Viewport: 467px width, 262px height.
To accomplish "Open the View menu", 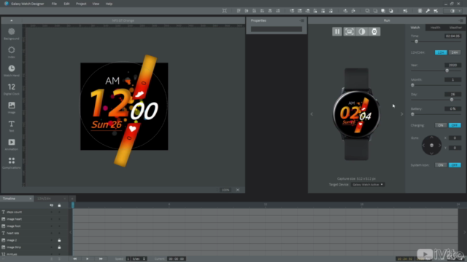I will click(96, 4).
